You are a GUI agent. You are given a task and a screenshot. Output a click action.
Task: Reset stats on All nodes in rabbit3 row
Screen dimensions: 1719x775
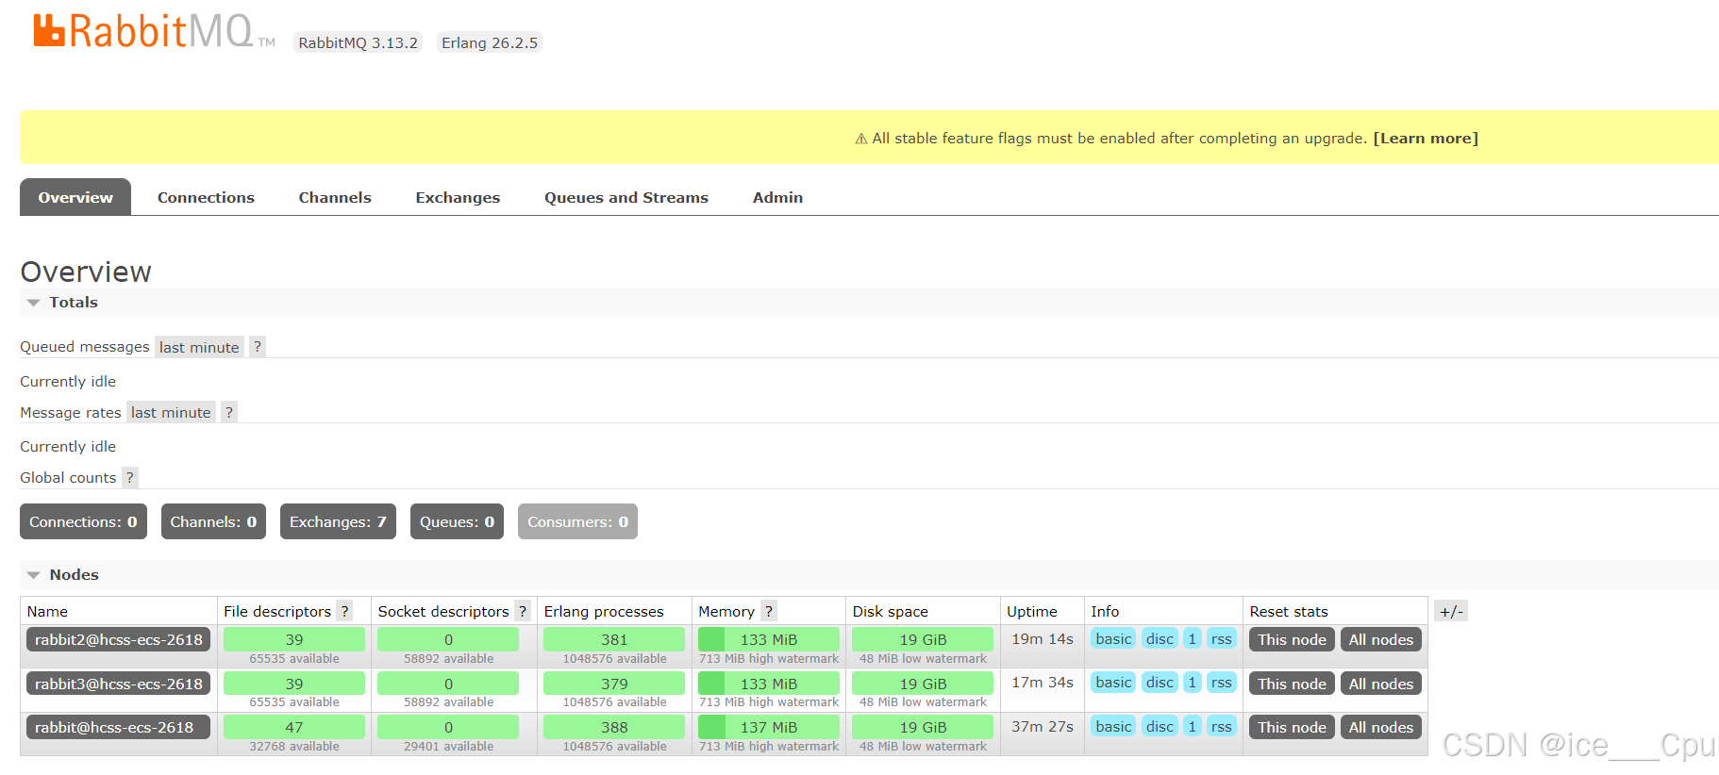pos(1380,684)
